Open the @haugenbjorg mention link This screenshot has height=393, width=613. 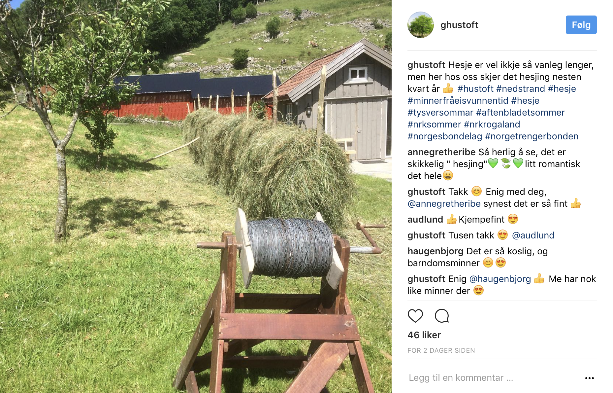500,279
